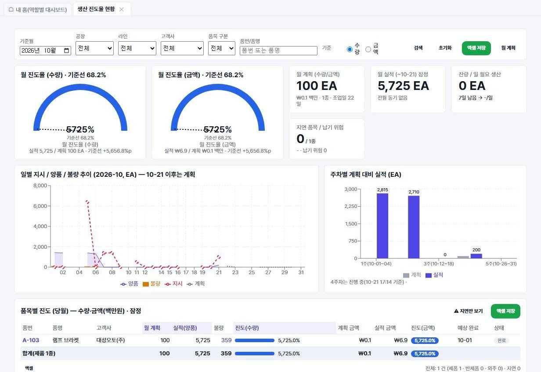Open the calendar picker in 기준월 field
This screenshot has width=541, height=372.
[x=66, y=50]
